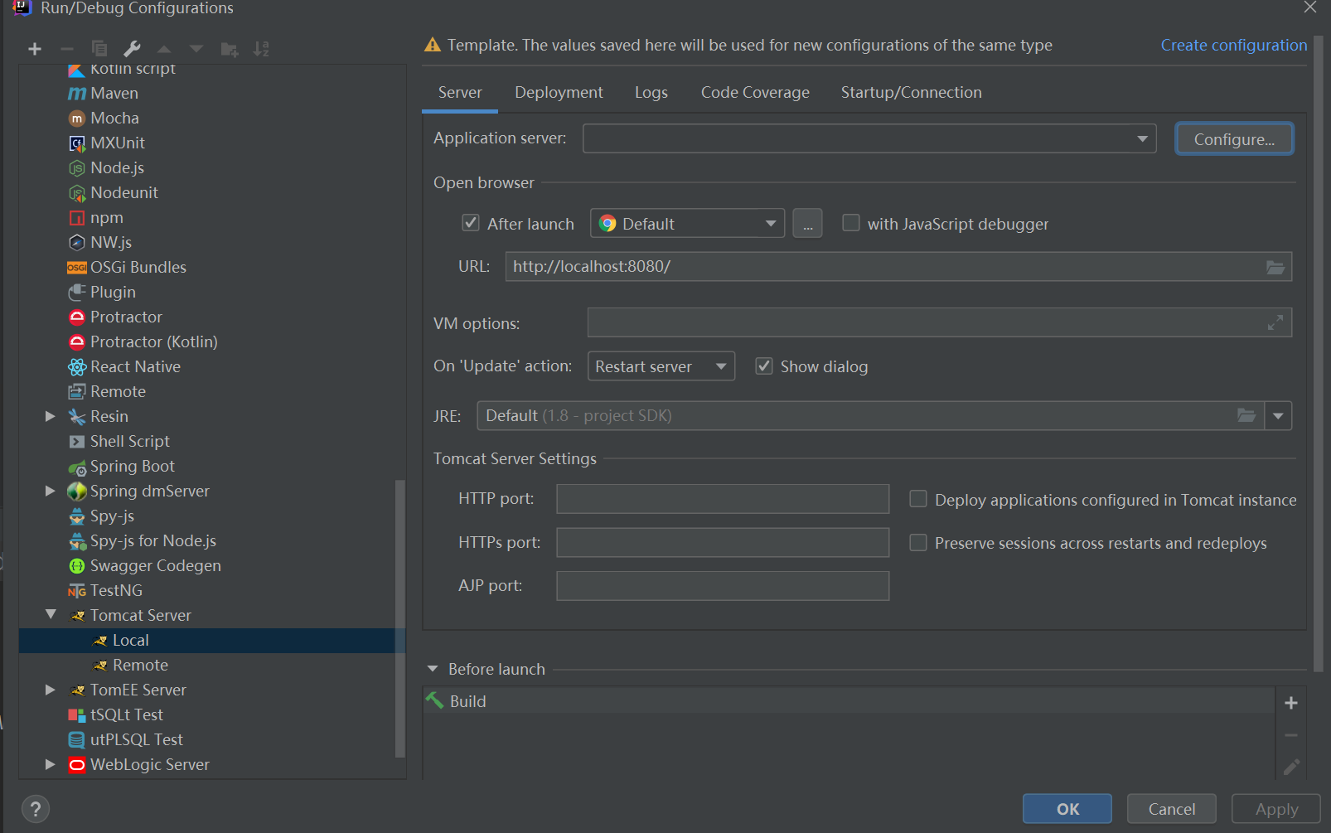
Task: Switch to the Code Coverage tab
Action: 755,93
